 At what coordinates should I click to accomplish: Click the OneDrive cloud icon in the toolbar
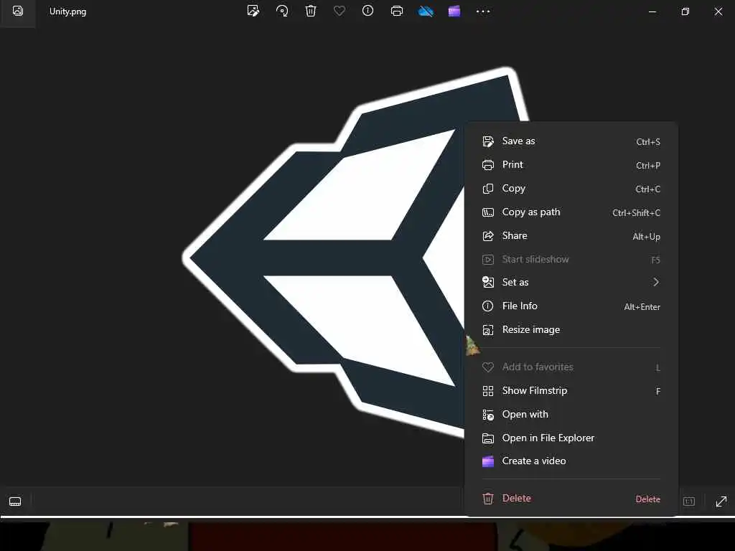(426, 11)
